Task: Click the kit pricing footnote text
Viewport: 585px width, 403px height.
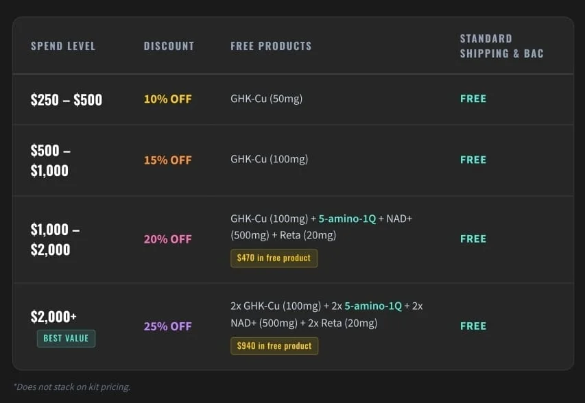Action: point(71,387)
